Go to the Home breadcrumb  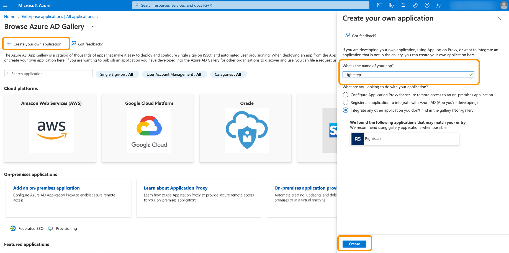tap(10, 17)
